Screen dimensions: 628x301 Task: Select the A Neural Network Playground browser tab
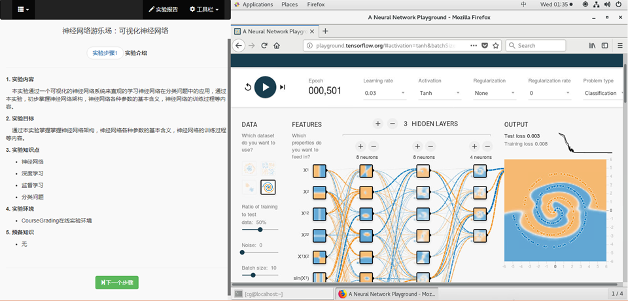pyautogui.click(x=275, y=31)
